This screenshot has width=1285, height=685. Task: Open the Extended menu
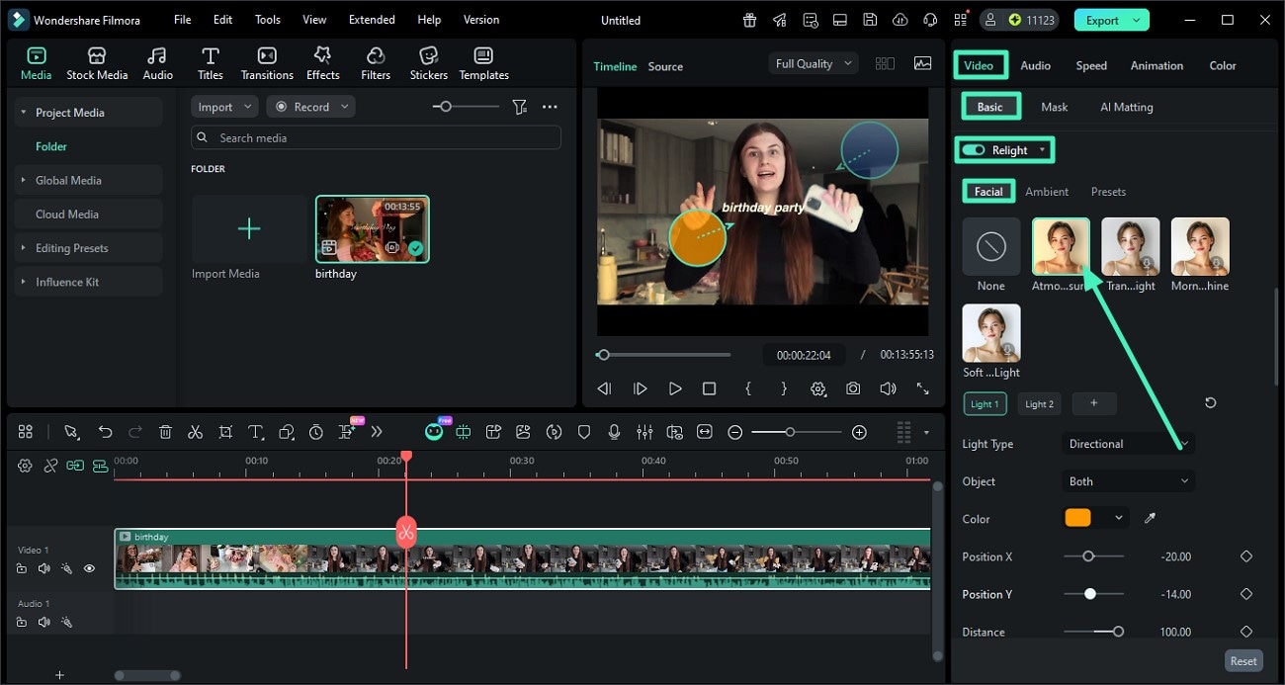click(x=372, y=20)
